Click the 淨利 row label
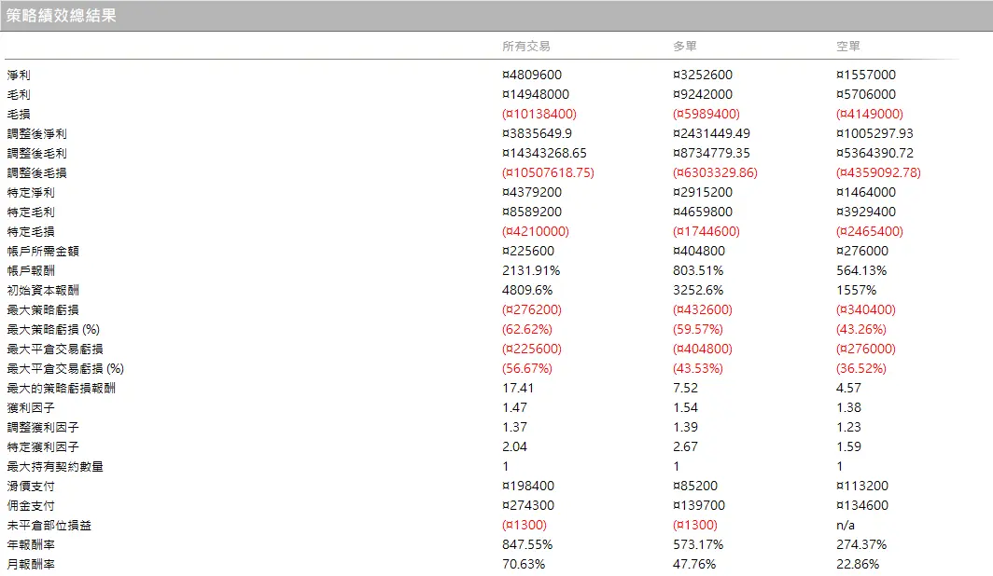 19,75
